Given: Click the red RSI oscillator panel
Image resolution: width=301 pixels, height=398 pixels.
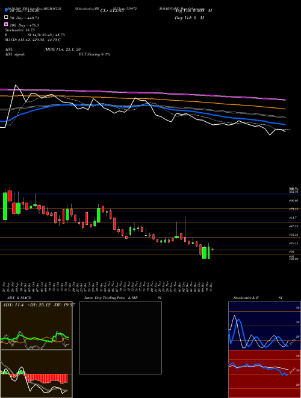Looking at the screenshot, I should click(264, 374).
